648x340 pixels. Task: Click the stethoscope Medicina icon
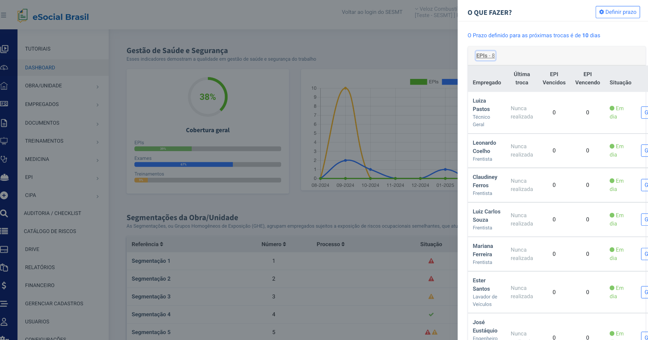pyautogui.click(x=4, y=159)
